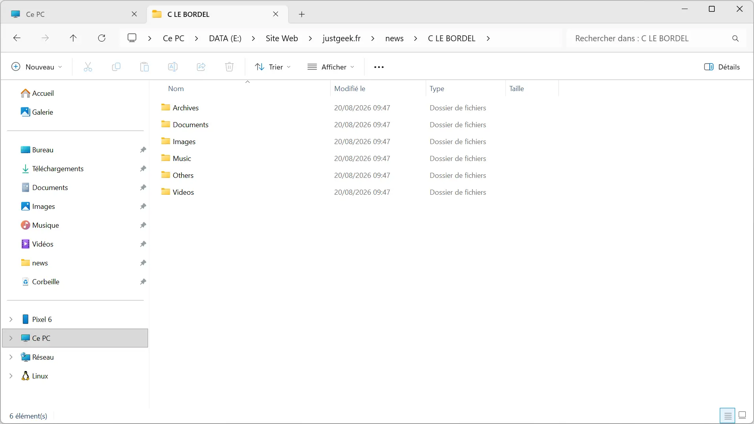Viewport: 754px width, 424px height.
Task: Expand chevron after C LE BORDEL breadcrumb
Action: [488, 38]
